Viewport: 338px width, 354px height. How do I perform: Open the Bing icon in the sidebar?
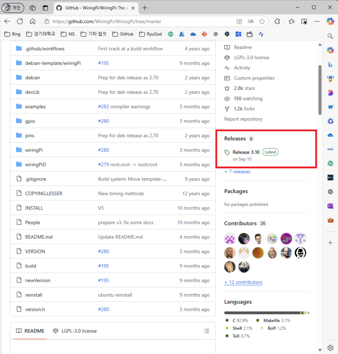[x=330, y=65]
